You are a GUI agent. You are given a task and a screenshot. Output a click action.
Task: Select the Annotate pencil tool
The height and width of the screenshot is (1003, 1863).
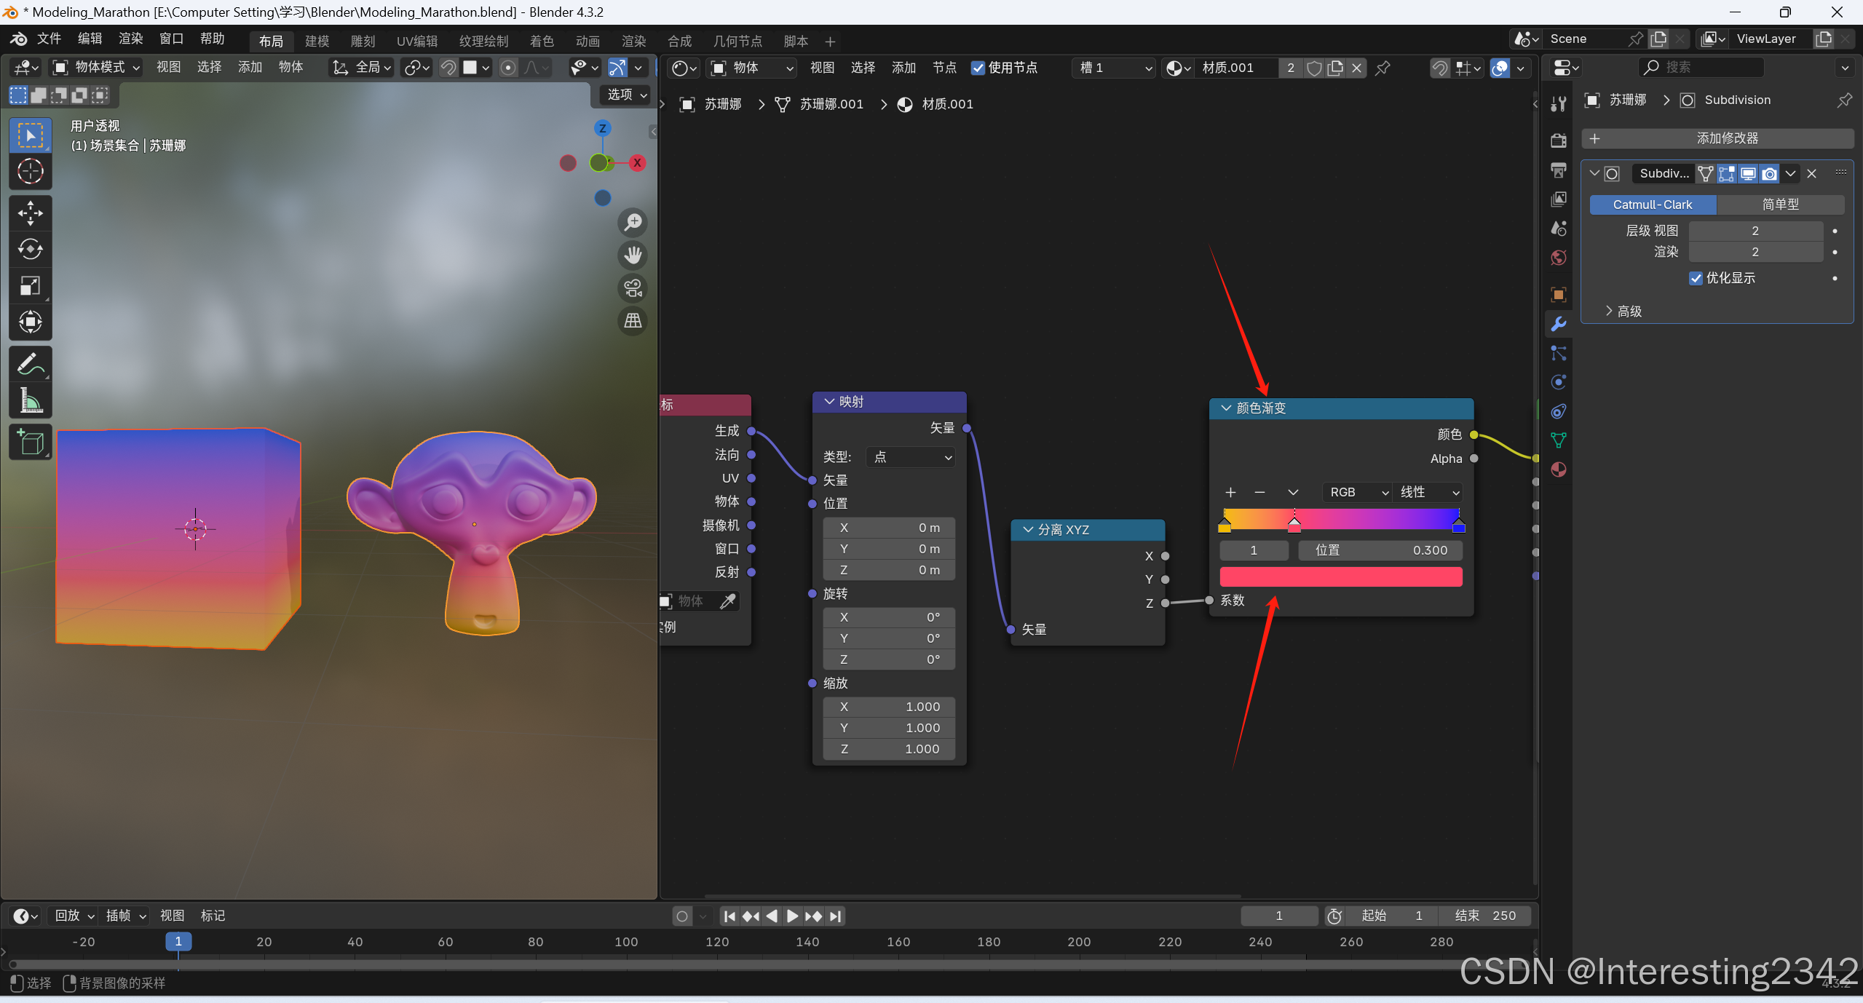[30, 364]
